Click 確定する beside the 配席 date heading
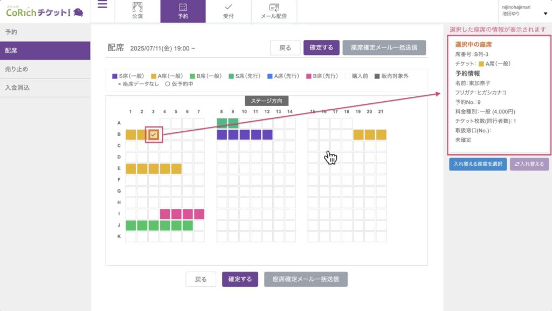Screen dimensions: 552x311 coord(321,48)
